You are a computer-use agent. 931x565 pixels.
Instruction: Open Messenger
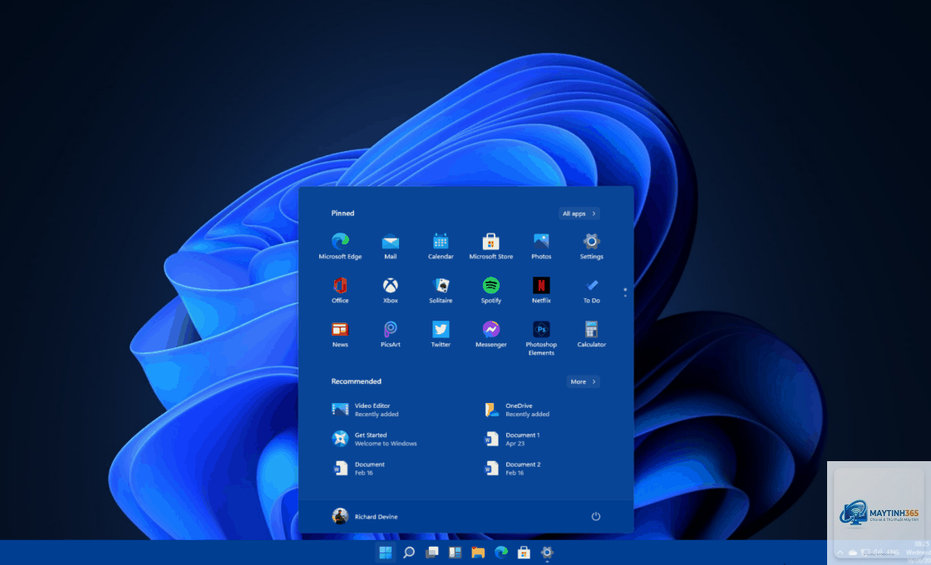[491, 333]
